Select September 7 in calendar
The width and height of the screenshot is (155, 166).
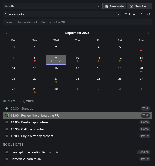(x=13, y=60)
